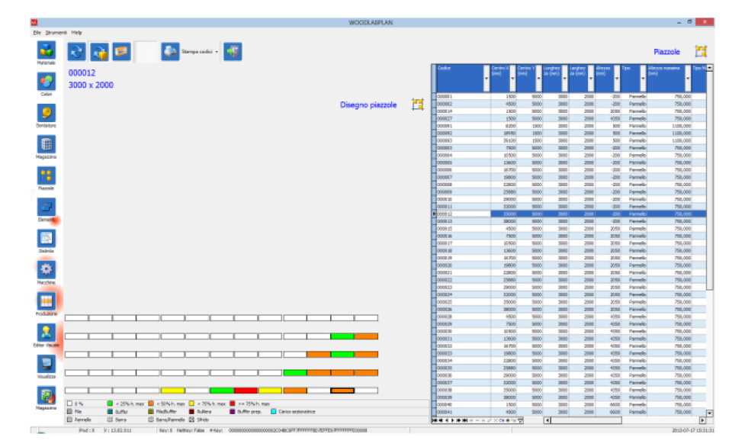This screenshot has height=447, width=745.
Task: Click the orange panel toolbar button
Action: [122, 51]
